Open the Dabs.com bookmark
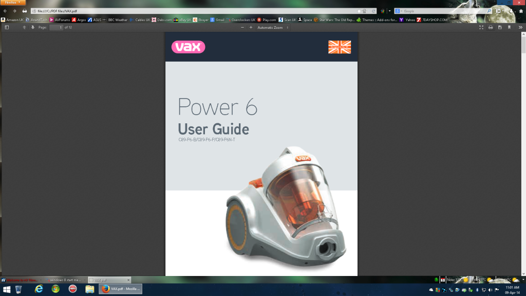 tap(162, 20)
